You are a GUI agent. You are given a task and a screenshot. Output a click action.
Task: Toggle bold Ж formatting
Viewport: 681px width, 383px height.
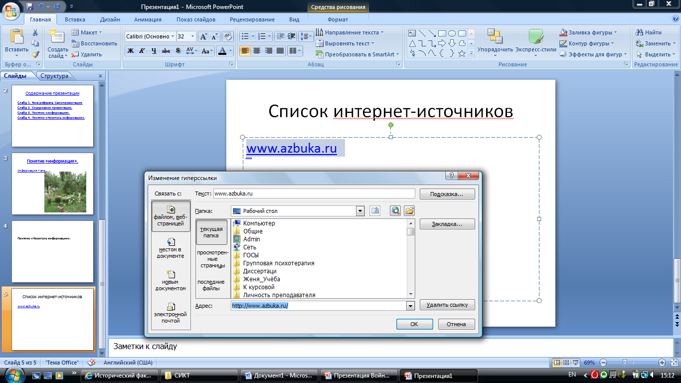[x=131, y=51]
